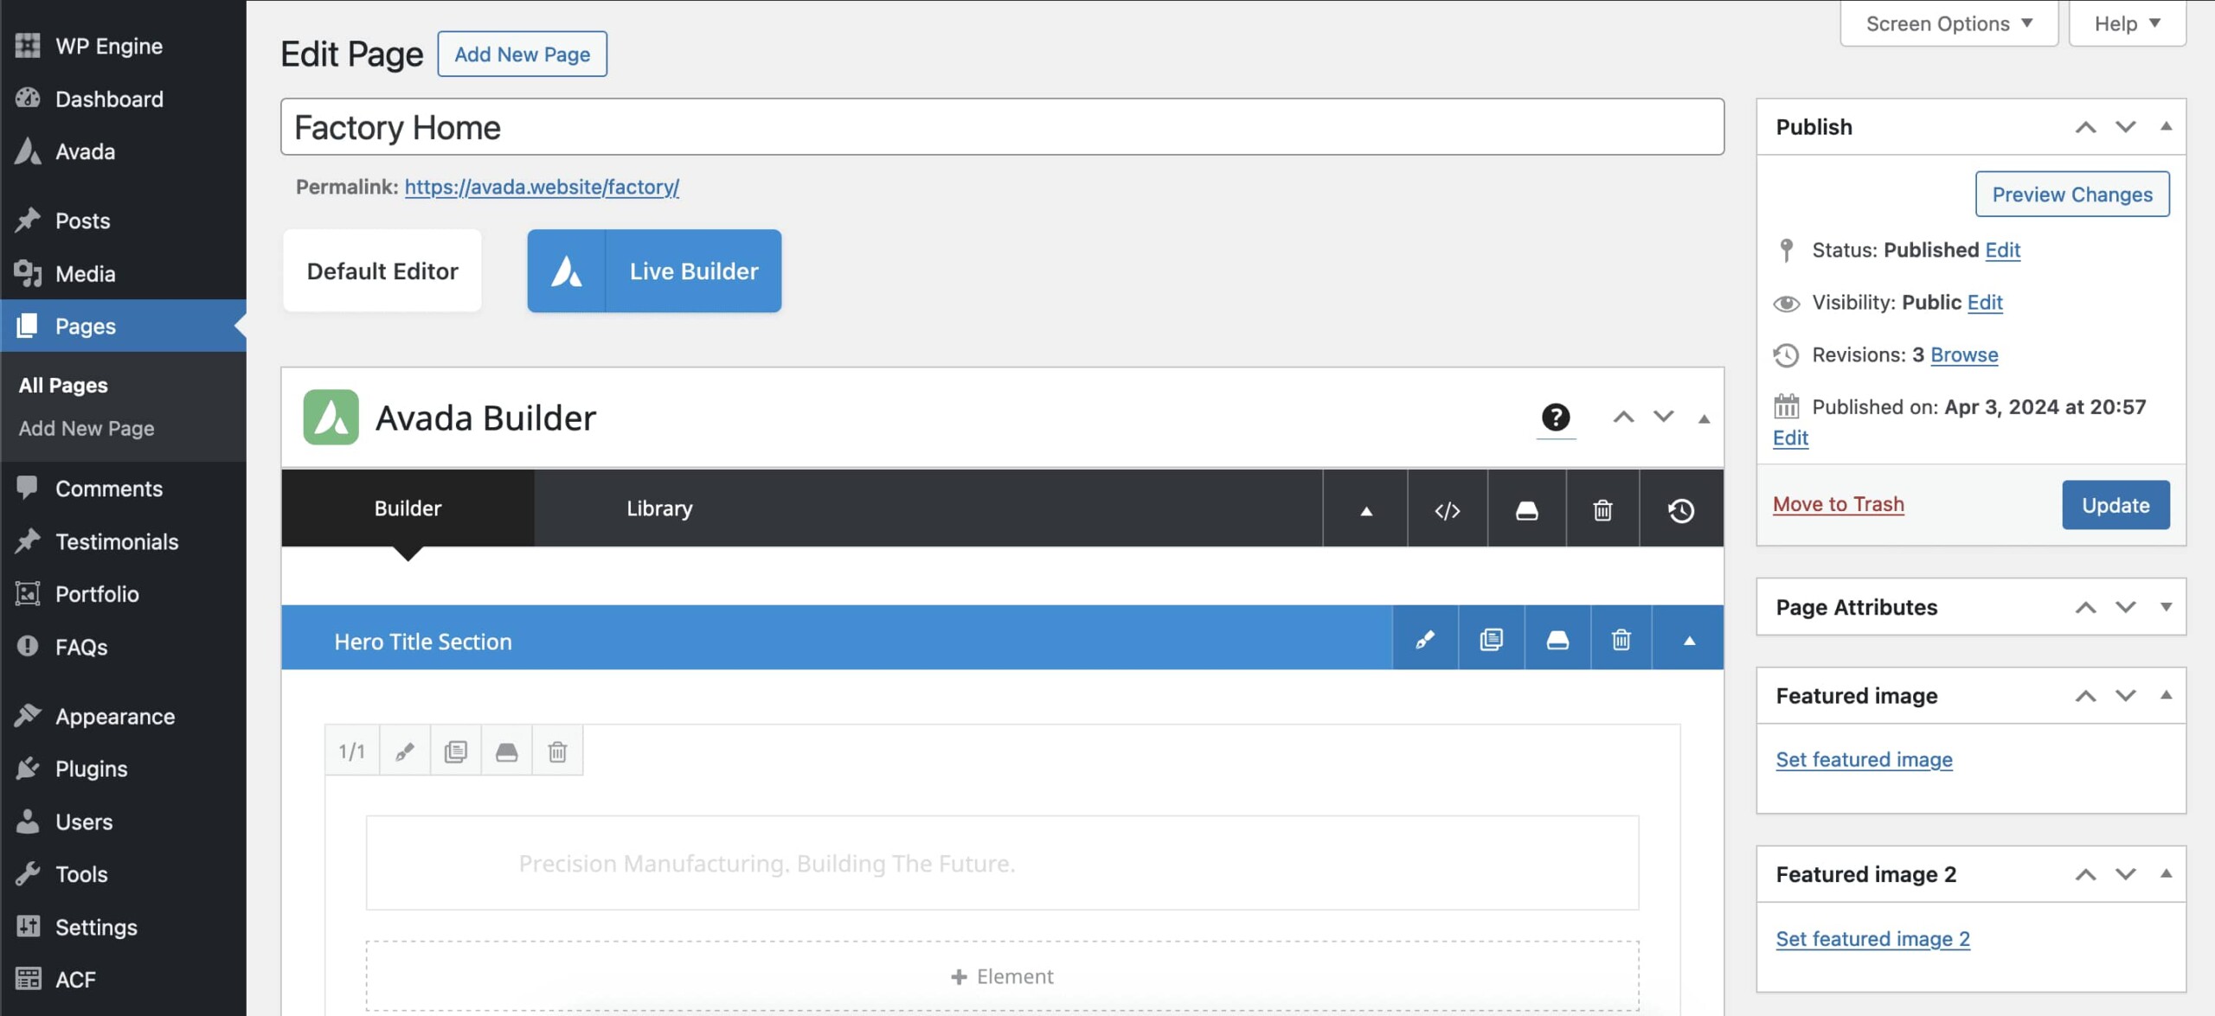Viewport: 2215px width, 1016px height.
Task: Move Page Attributes panel up
Action: pos(2086,608)
